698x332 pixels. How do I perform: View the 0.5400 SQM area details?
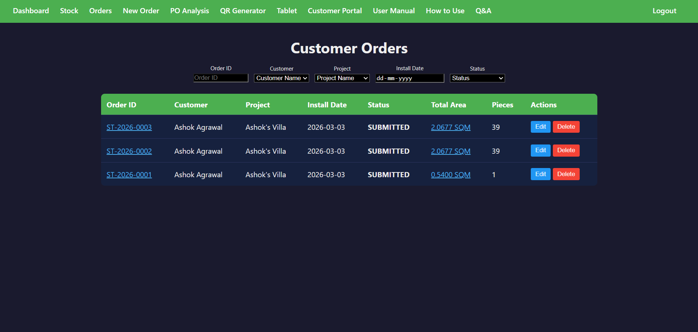tap(451, 175)
